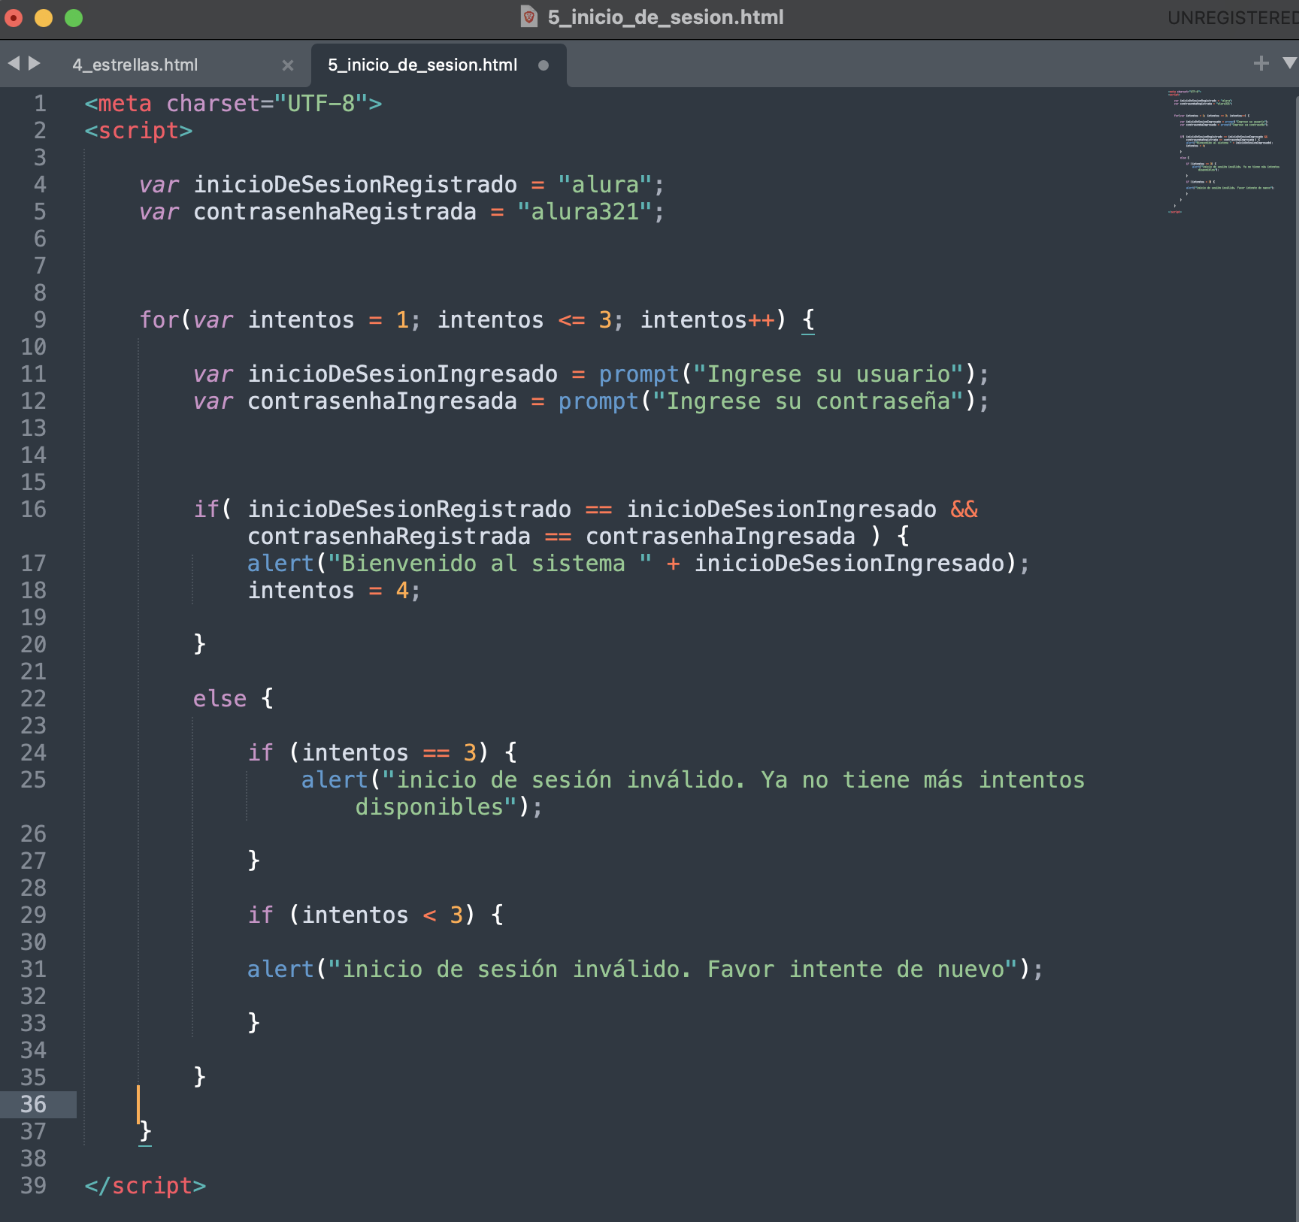
Task: Click the closing brace on line 27
Action: [253, 861]
